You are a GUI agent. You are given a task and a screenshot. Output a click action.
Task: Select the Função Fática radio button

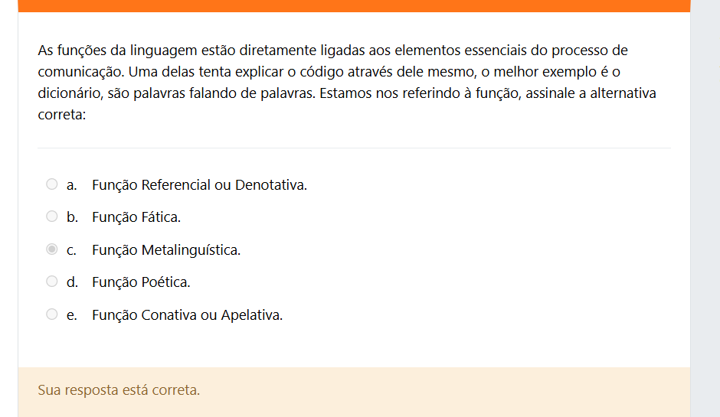pyautogui.click(x=52, y=217)
